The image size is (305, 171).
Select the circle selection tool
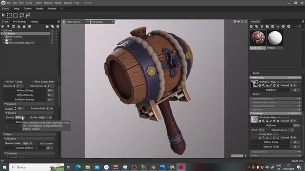tap(16, 15)
